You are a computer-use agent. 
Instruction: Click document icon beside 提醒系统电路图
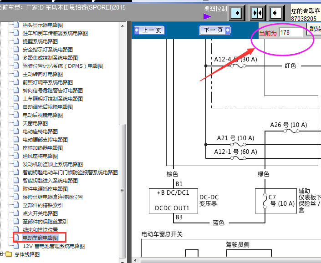coord(16,41)
